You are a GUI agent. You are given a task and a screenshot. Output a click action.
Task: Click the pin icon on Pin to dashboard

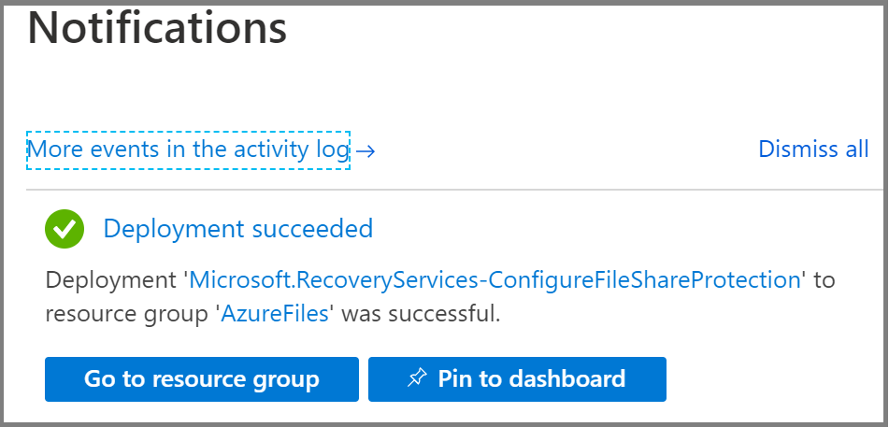pyautogui.click(x=417, y=379)
